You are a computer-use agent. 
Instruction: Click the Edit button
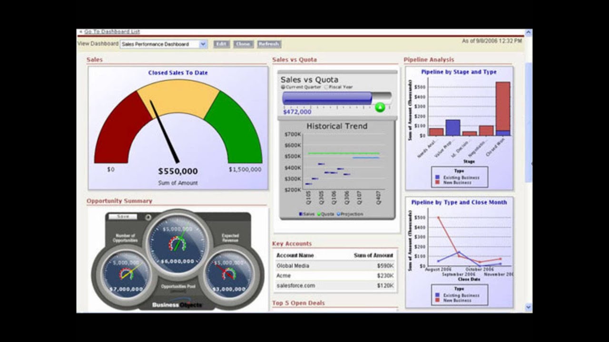pos(221,44)
